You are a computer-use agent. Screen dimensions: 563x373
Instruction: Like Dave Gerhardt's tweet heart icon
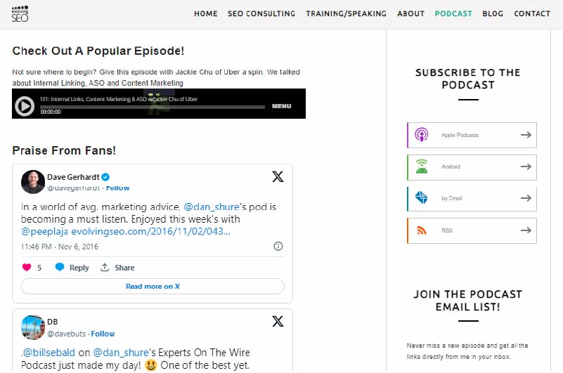tap(27, 268)
